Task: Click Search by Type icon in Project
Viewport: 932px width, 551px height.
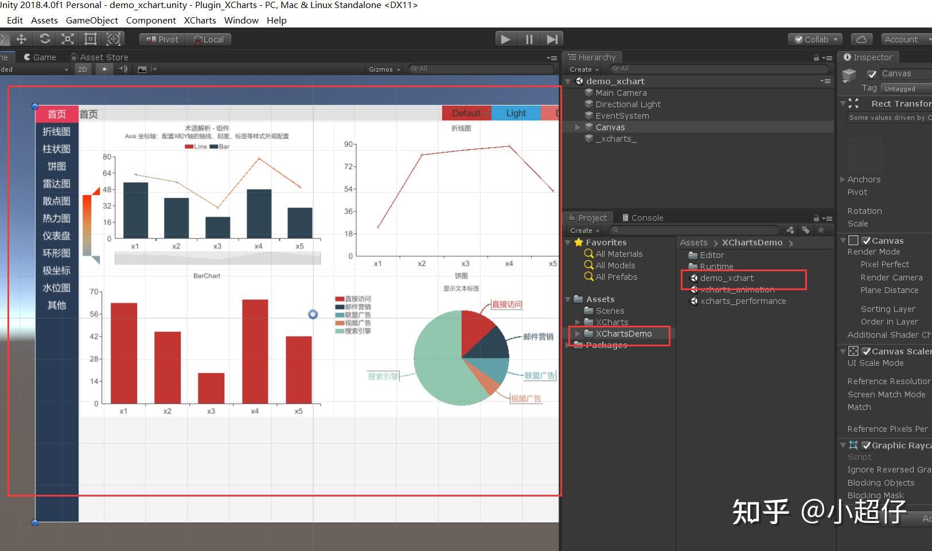Action: pyautogui.click(x=790, y=230)
